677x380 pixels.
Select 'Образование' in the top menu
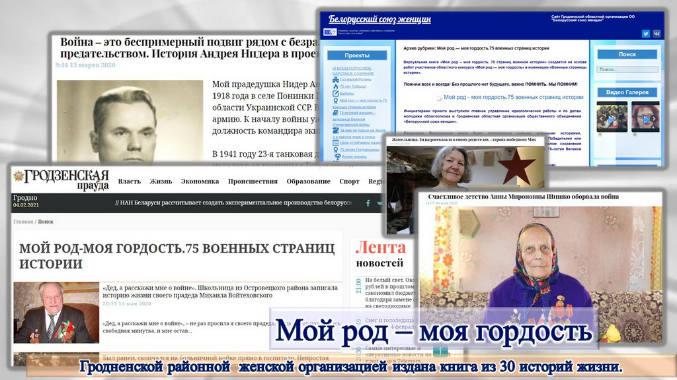[308, 181]
